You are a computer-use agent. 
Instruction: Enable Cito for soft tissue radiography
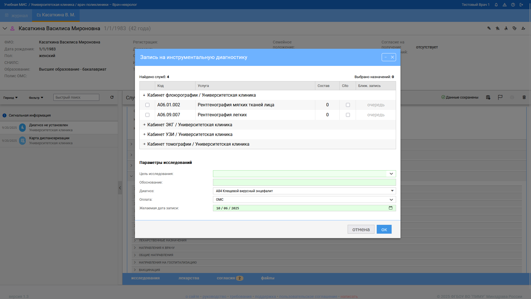point(348,105)
